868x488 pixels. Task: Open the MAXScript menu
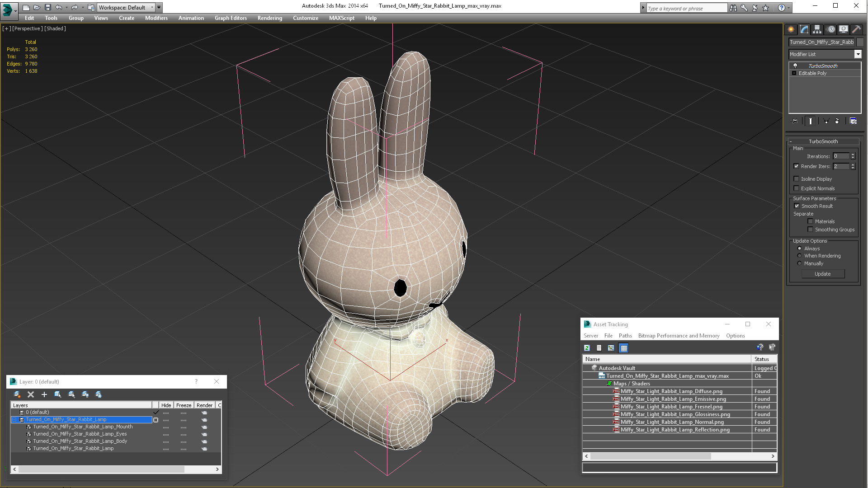(342, 18)
